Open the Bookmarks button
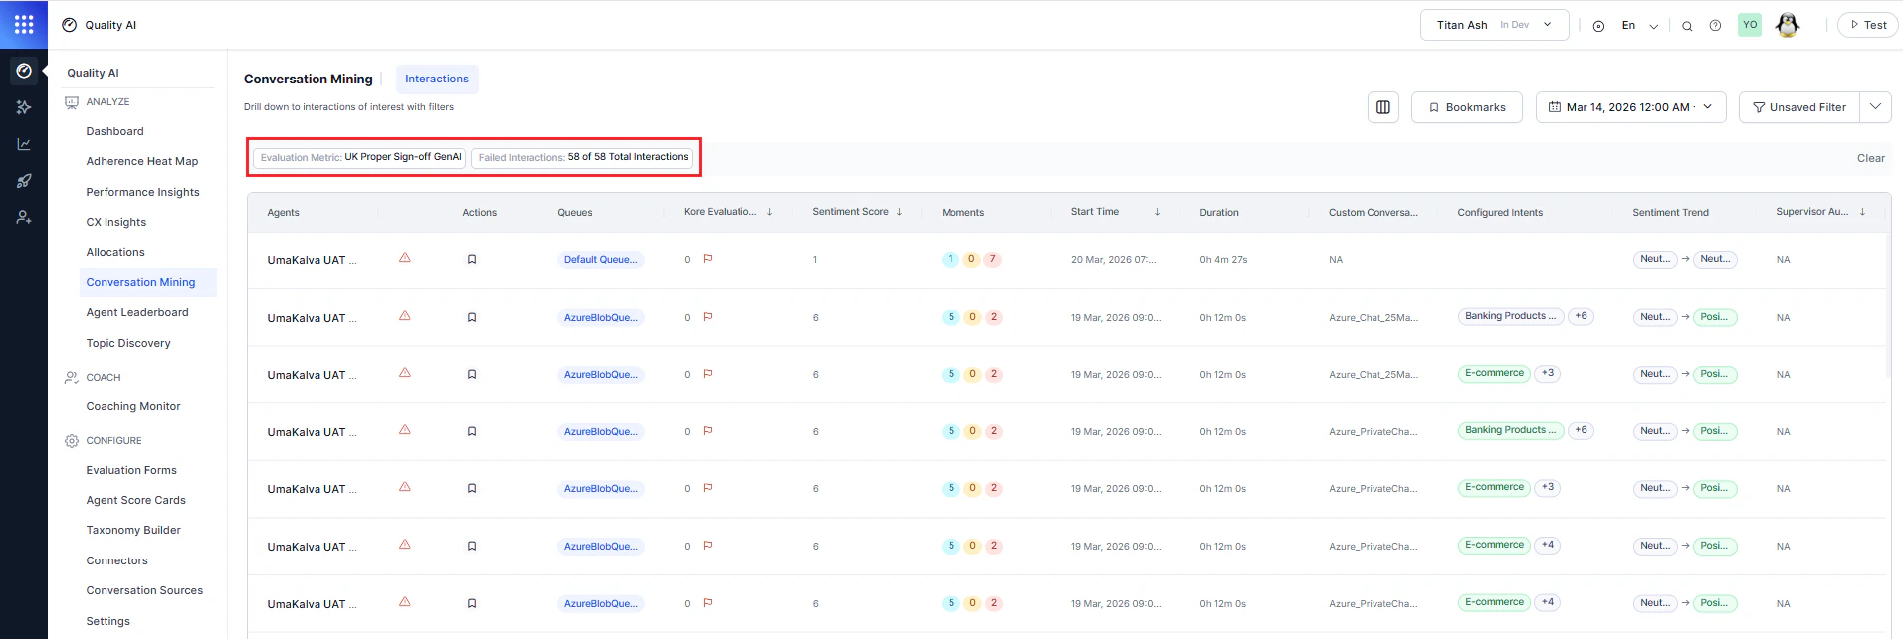This screenshot has height=639, width=1903. coord(1467,107)
